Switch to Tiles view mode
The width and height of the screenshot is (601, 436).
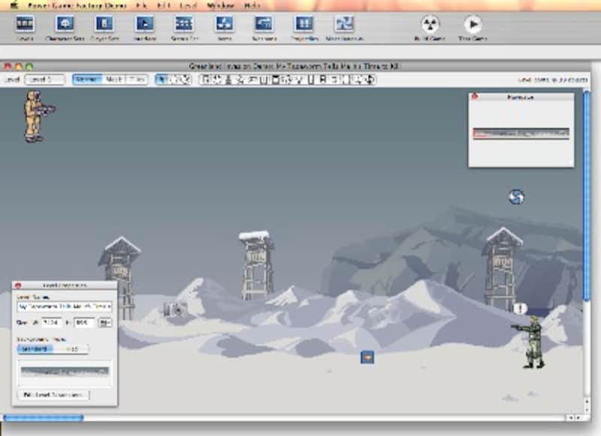tap(136, 79)
